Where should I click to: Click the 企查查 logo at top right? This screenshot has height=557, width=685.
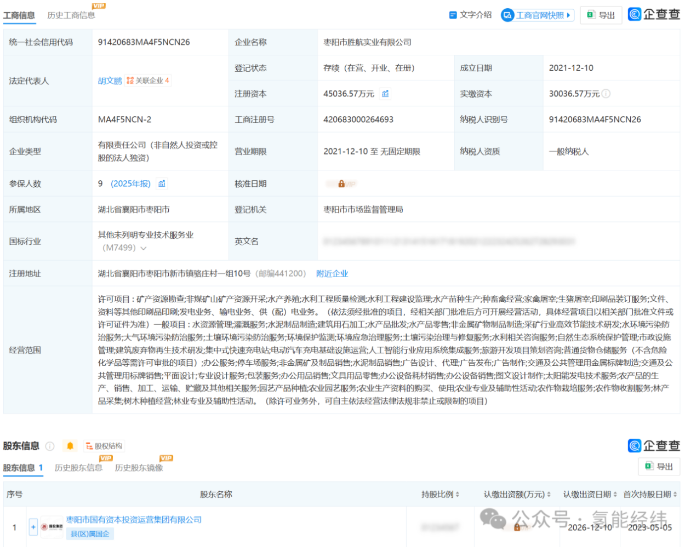tap(654, 14)
